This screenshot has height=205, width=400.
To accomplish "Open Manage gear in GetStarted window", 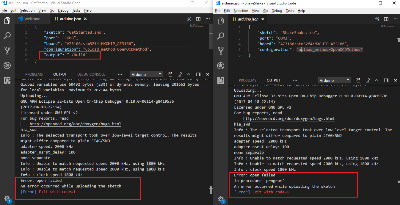I will click(7, 198).
